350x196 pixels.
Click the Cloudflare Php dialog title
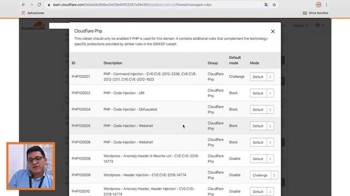point(88,31)
